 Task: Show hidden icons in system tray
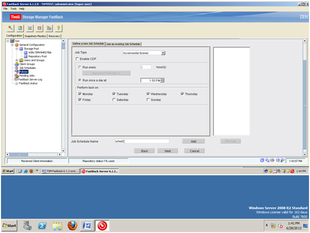coord(267,225)
